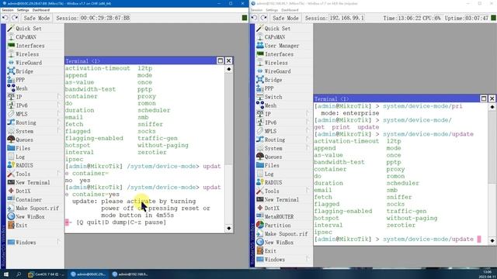Open Interfaces in right WinBox sidebar

(x=279, y=54)
